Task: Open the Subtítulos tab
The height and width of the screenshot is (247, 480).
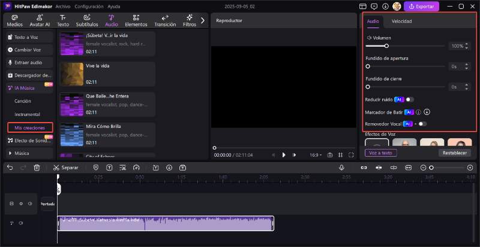Action: click(x=87, y=21)
